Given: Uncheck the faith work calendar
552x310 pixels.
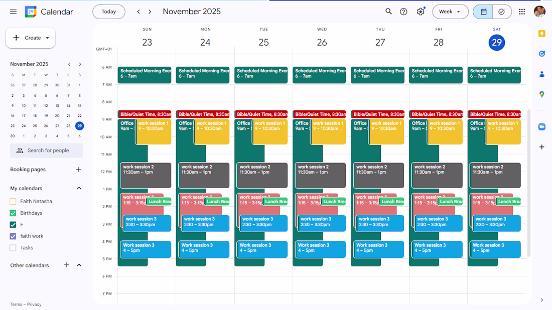Looking at the screenshot, I should coord(13,236).
